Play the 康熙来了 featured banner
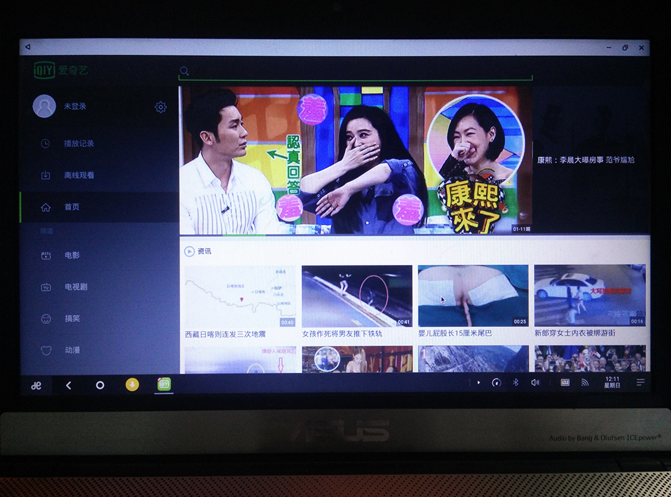The width and height of the screenshot is (671, 497). coord(355,160)
